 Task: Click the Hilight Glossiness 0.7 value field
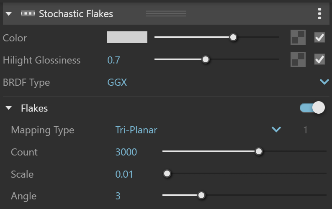click(114, 60)
